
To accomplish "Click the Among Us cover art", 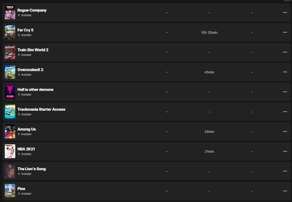I will pos(10,131).
